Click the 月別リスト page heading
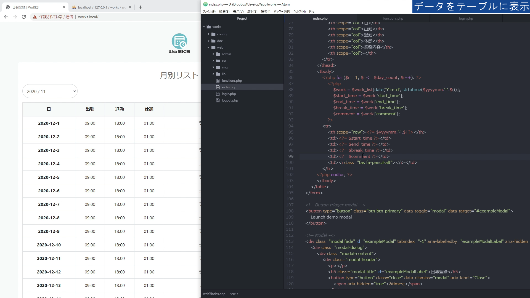The image size is (530, 298). point(179,75)
